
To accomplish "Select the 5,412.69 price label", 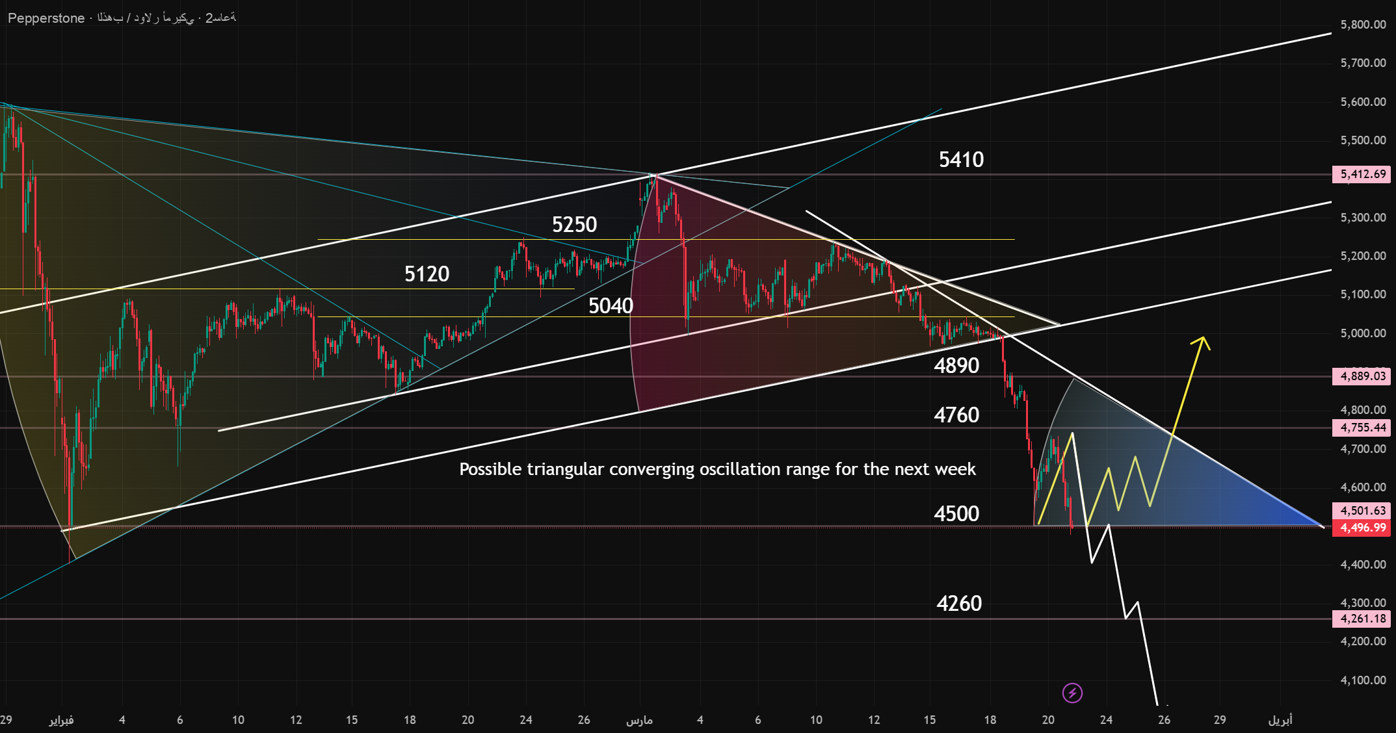I will (1363, 174).
